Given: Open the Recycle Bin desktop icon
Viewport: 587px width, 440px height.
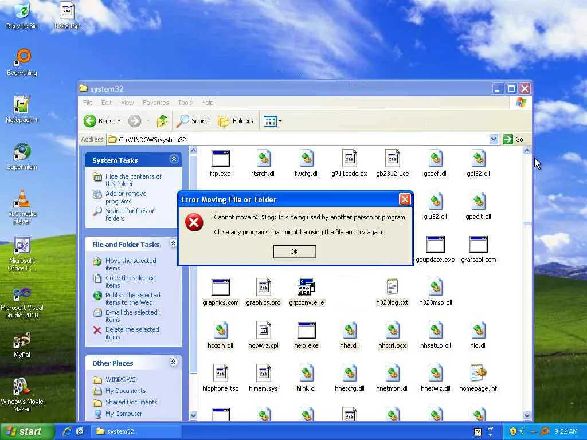Looking at the screenshot, I should coord(22,15).
